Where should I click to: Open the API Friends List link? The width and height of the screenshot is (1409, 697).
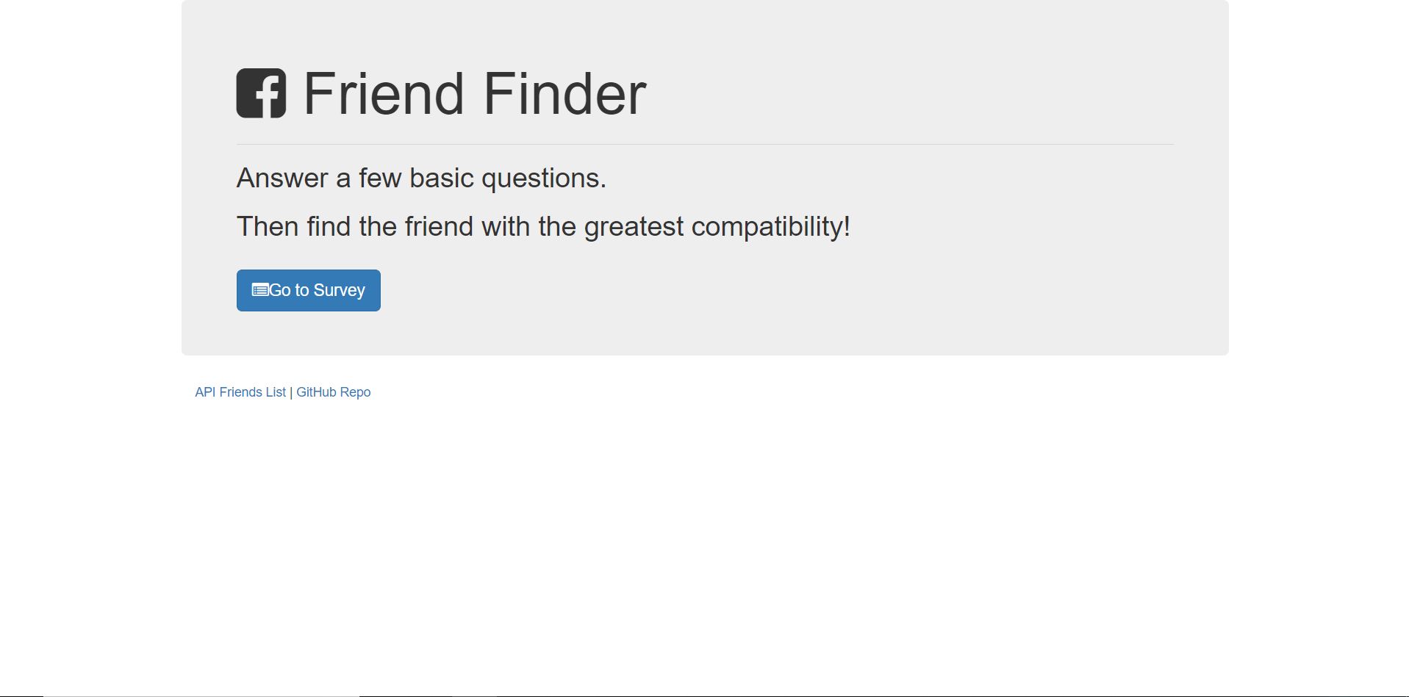click(x=240, y=392)
